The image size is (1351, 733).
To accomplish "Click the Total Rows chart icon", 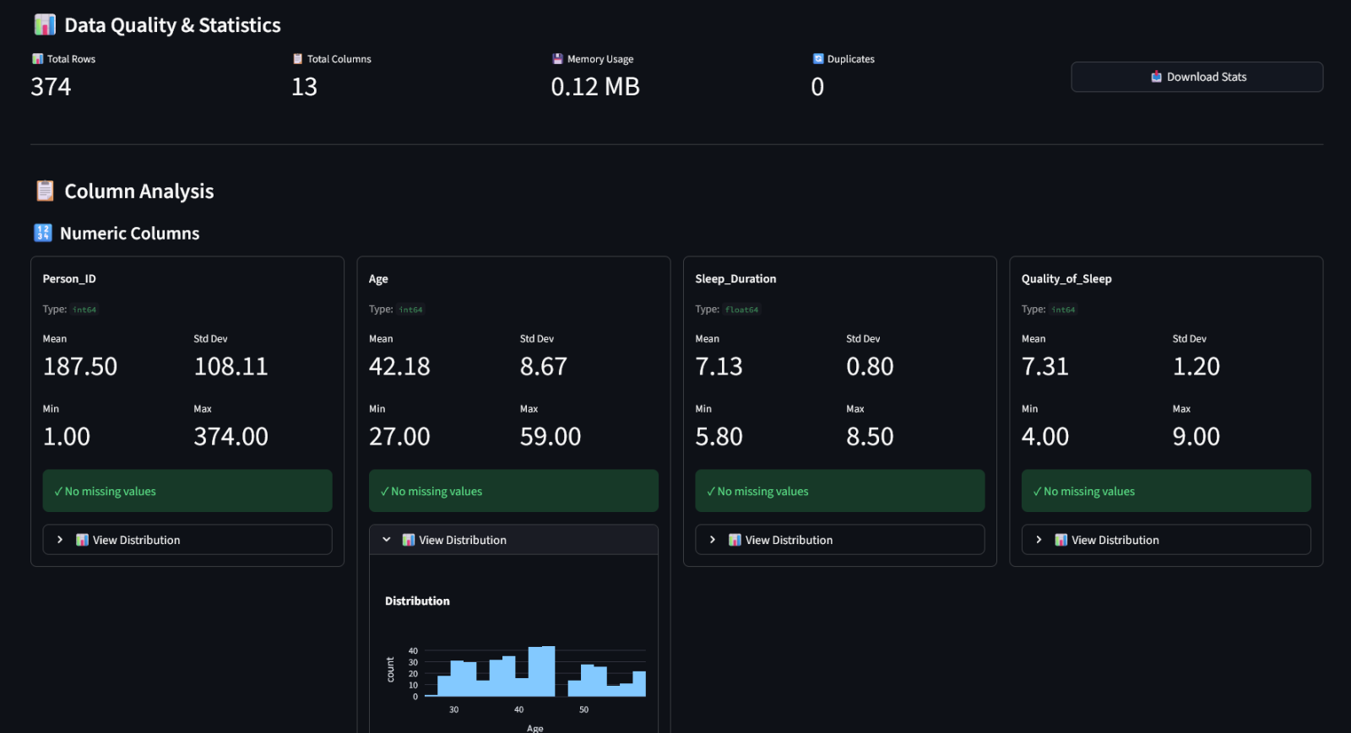I will [37, 59].
